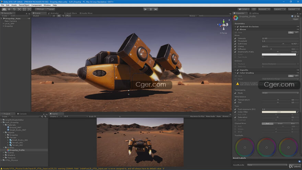The image size is (302, 170).
Task: Open the Inspector gear settings icon
Action: 298,16
